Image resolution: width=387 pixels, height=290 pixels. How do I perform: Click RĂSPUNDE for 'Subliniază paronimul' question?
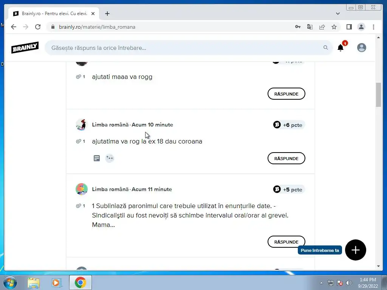[286, 242]
